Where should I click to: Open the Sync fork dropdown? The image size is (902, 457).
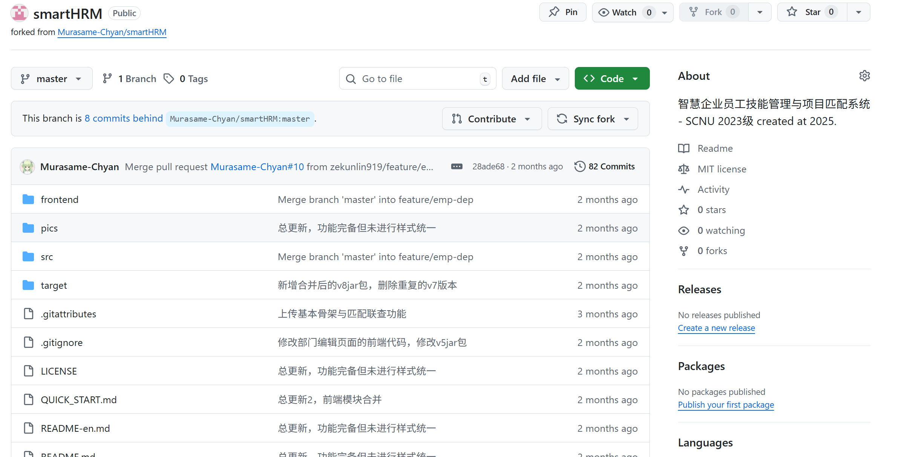[593, 119]
